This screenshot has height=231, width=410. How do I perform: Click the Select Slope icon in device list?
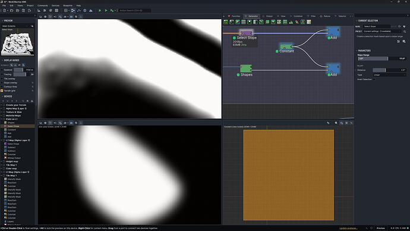5,126
